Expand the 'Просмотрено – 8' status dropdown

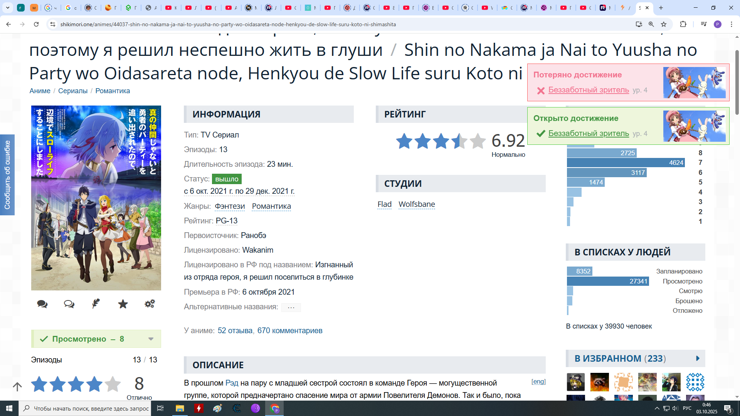tap(151, 339)
